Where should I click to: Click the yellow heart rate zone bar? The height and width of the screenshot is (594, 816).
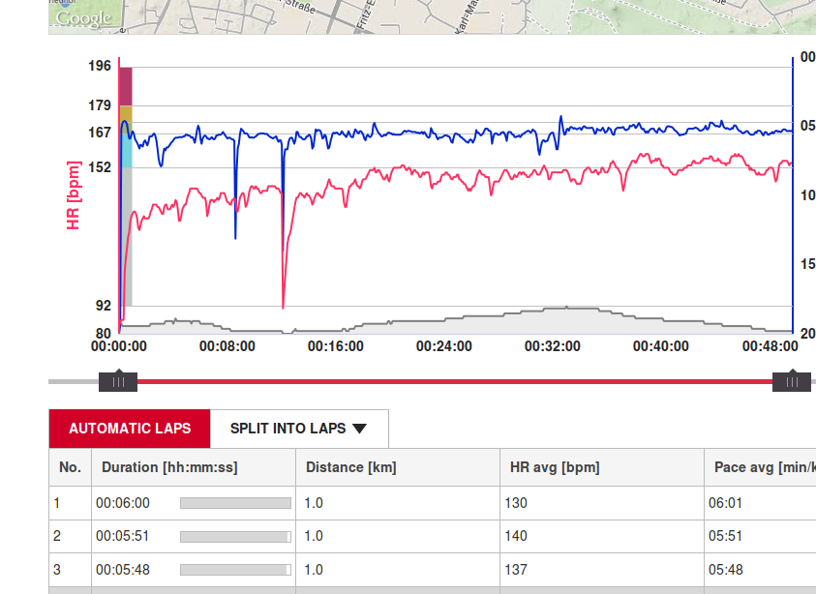tap(126, 114)
